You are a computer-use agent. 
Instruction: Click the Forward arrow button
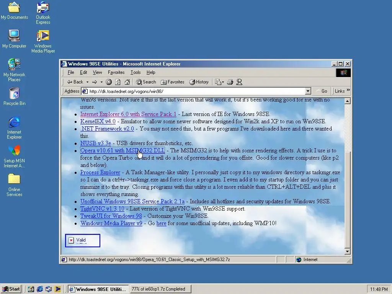[x=95, y=82]
